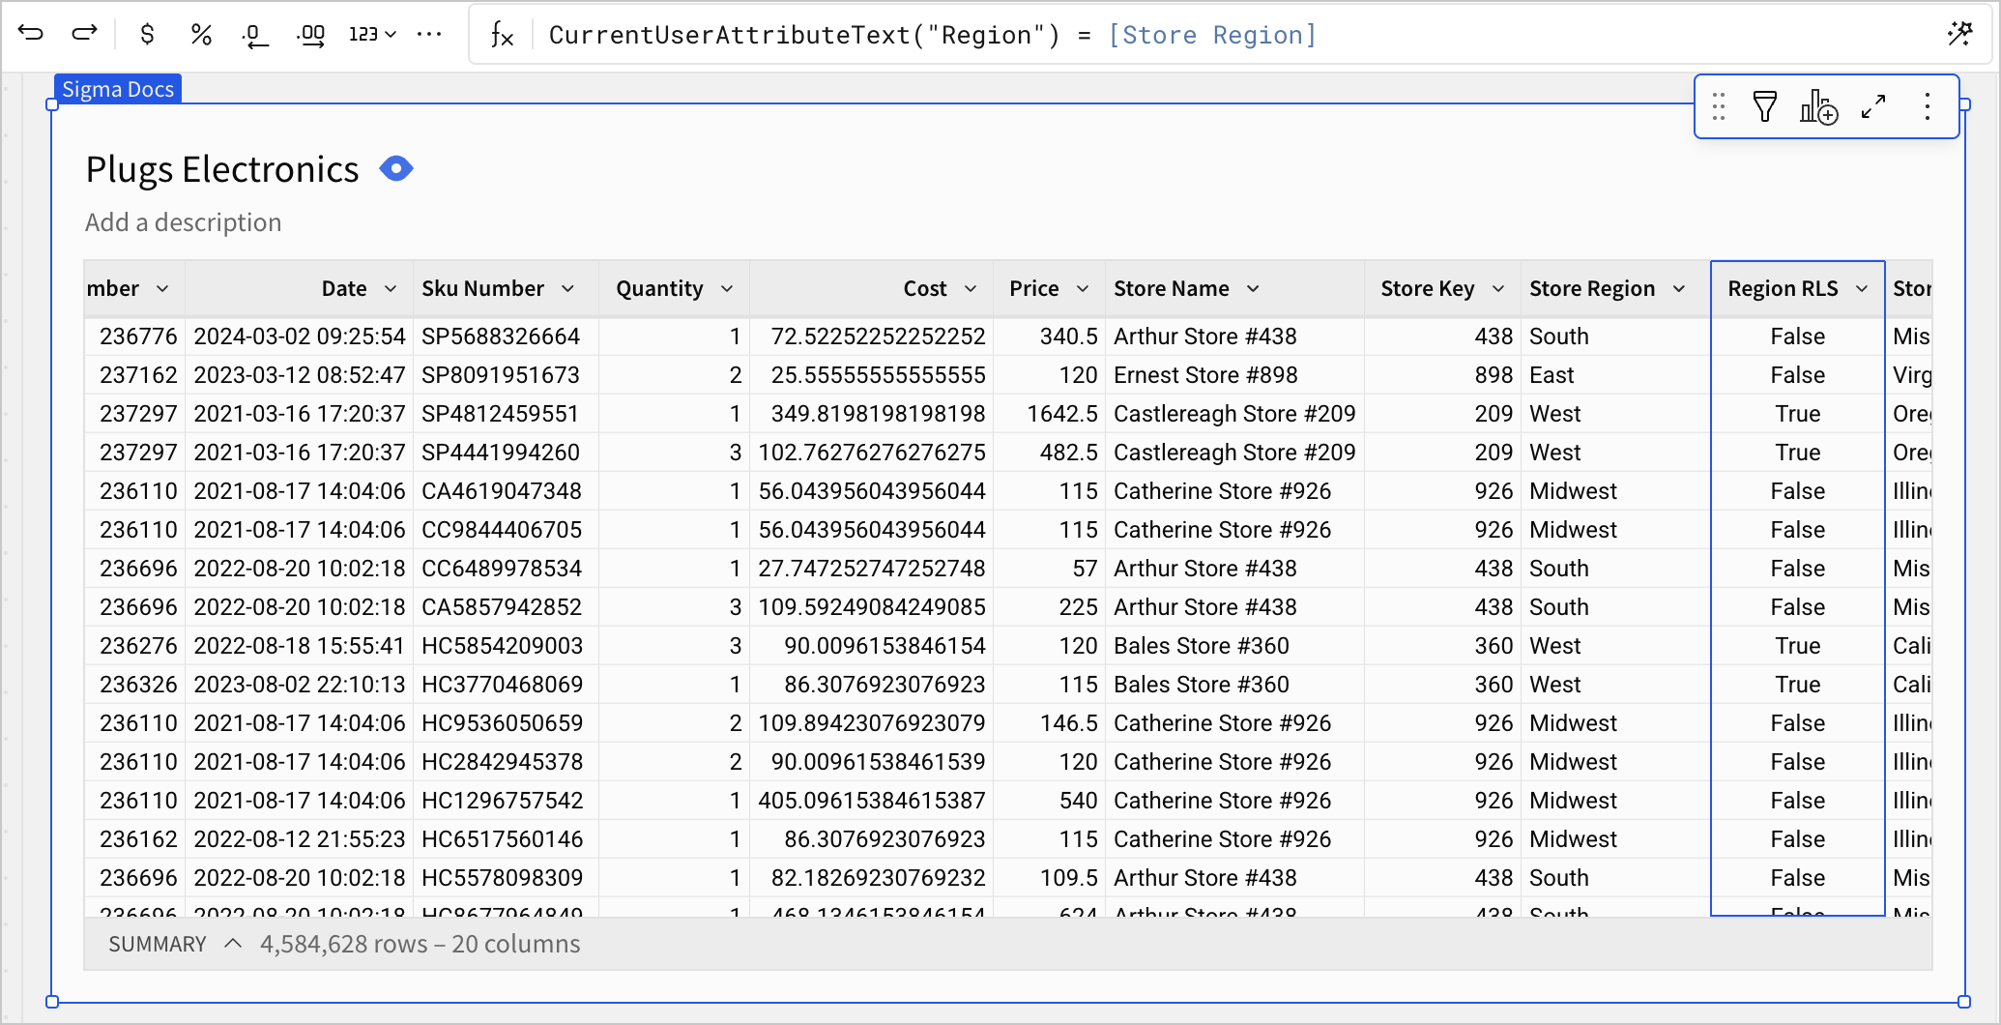Click the redo arrow icon
Viewport: 2001px width, 1025px height.
[85, 34]
